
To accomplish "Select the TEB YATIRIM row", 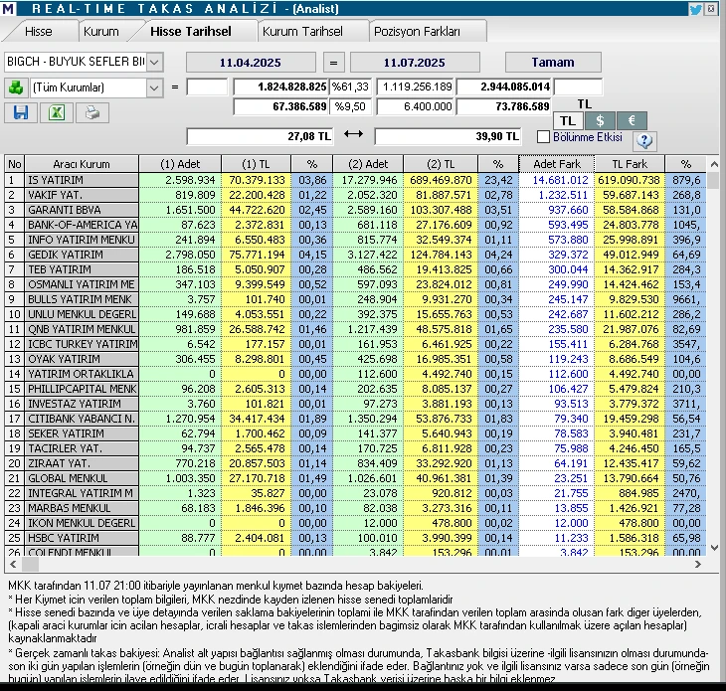I will tap(356, 269).
